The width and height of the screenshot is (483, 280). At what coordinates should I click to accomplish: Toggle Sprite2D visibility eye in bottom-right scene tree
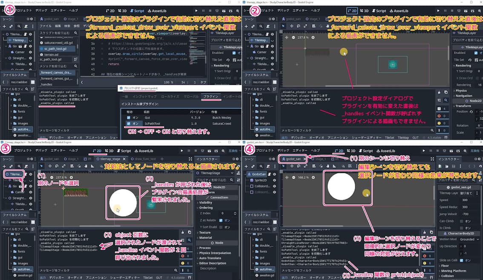(274, 180)
